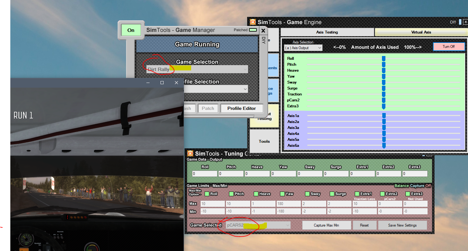Click the Roll Game Data output field

[205, 173]
